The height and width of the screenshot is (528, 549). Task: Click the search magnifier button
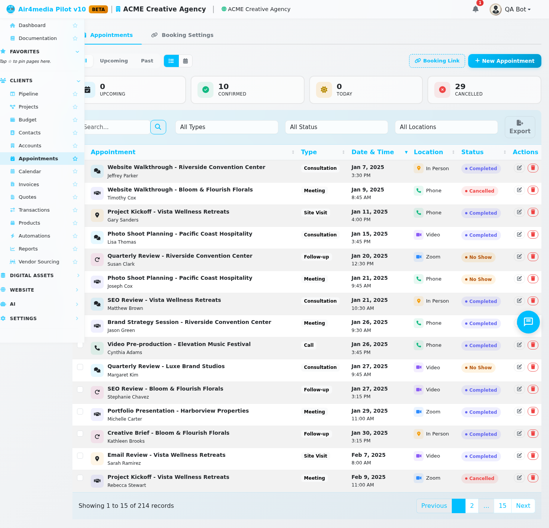[x=158, y=127]
